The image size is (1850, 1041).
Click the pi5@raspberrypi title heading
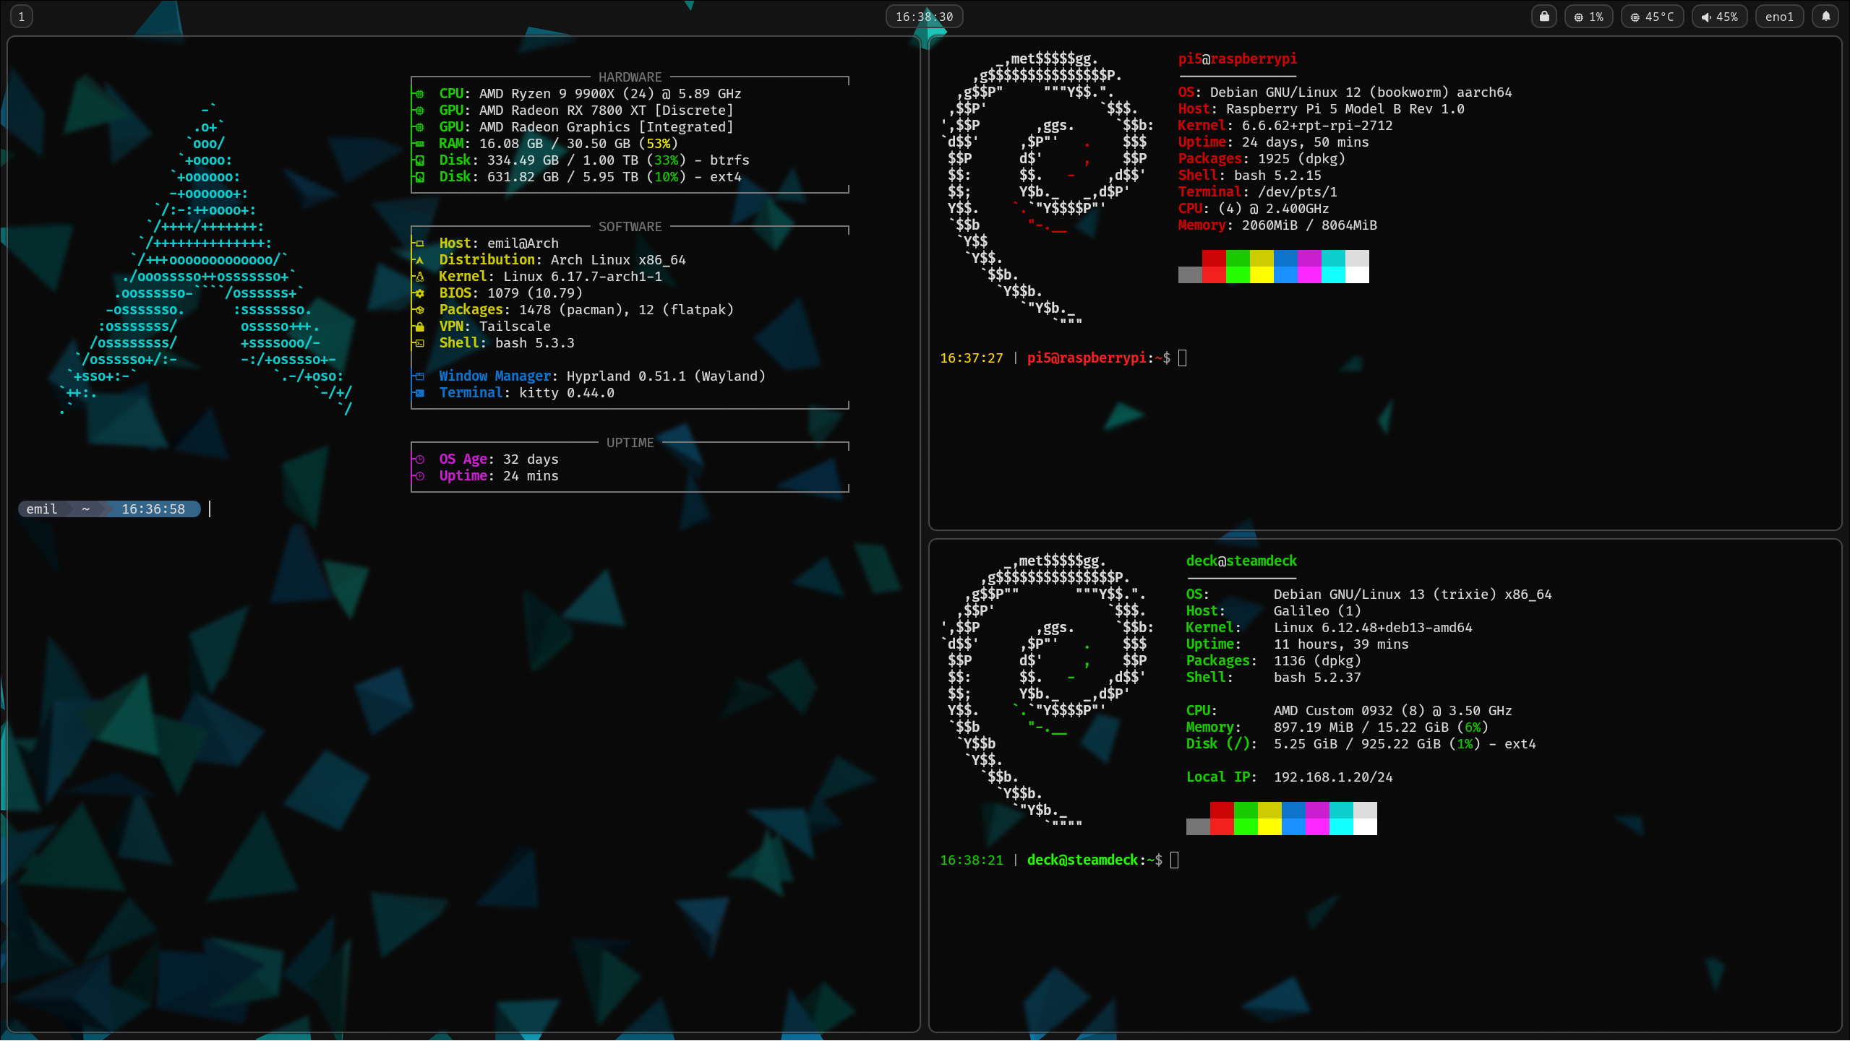1237,59
